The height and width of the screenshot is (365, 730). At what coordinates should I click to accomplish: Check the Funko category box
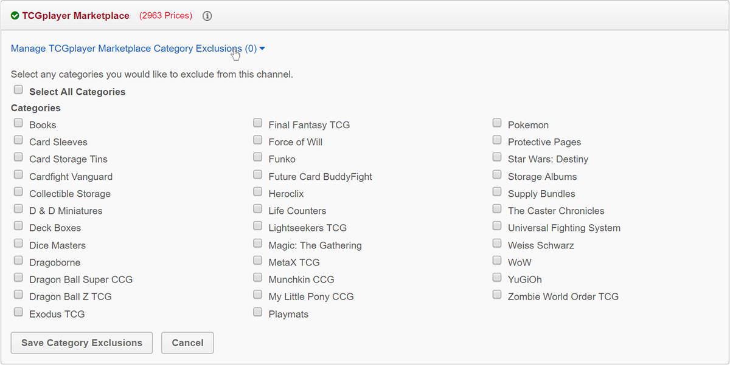coord(258,157)
